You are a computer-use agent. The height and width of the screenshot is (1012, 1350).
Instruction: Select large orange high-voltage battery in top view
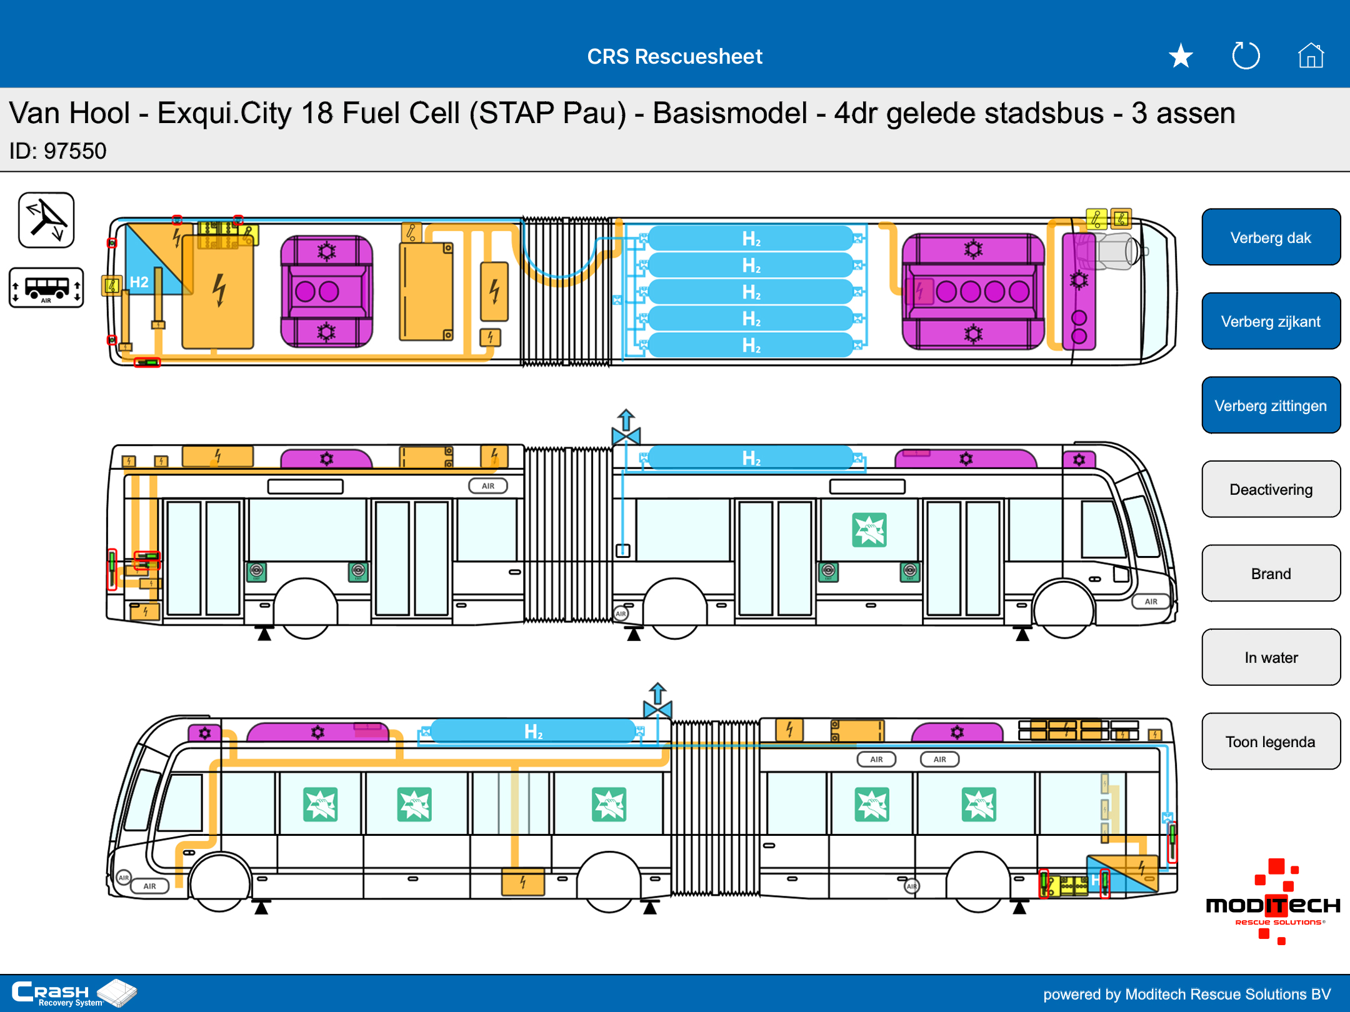[218, 290]
